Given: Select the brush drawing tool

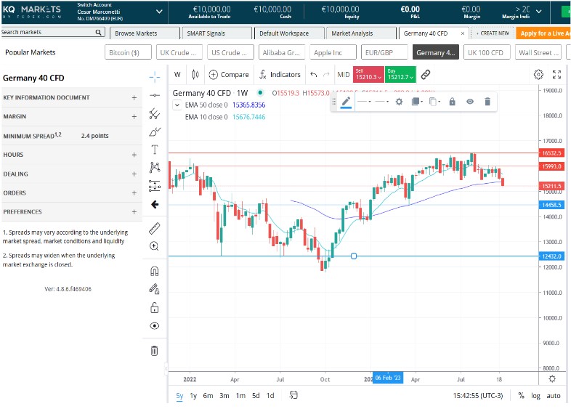Looking at the screenshot, I should (x=155, y=131).
